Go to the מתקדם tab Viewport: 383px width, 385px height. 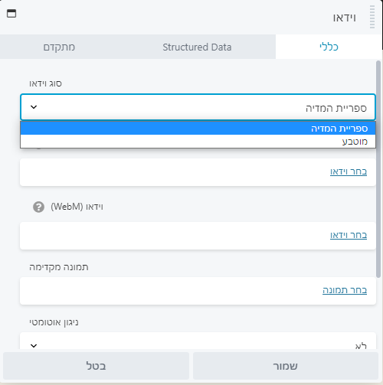[59, 47]
